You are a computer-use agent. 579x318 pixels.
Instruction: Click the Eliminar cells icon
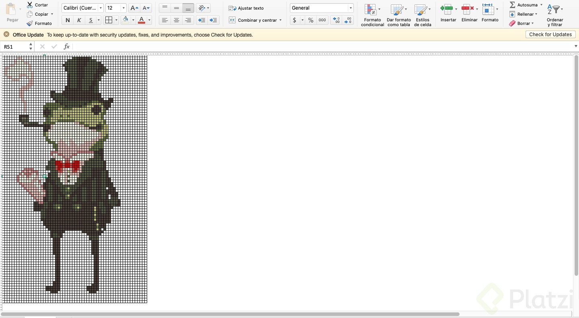(468, 8)
